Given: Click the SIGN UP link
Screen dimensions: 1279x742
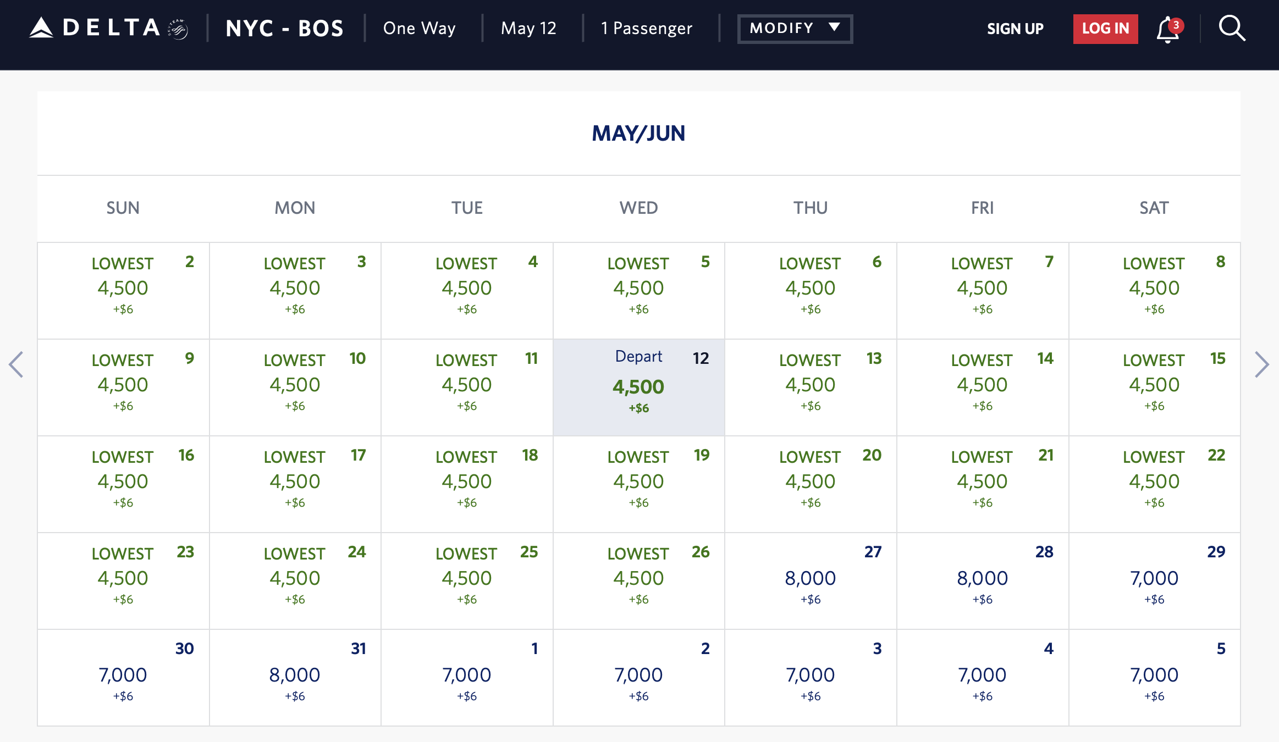Looking at the screenshot, I should coord(1015,29).
